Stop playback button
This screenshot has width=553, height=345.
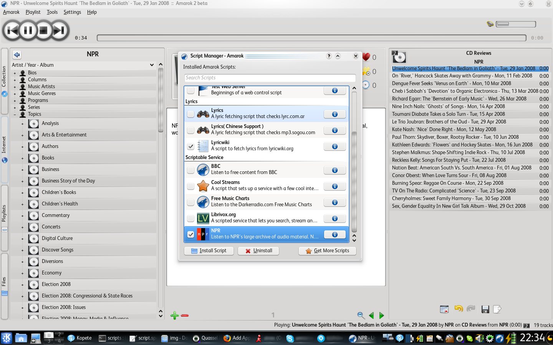[43, 30]
